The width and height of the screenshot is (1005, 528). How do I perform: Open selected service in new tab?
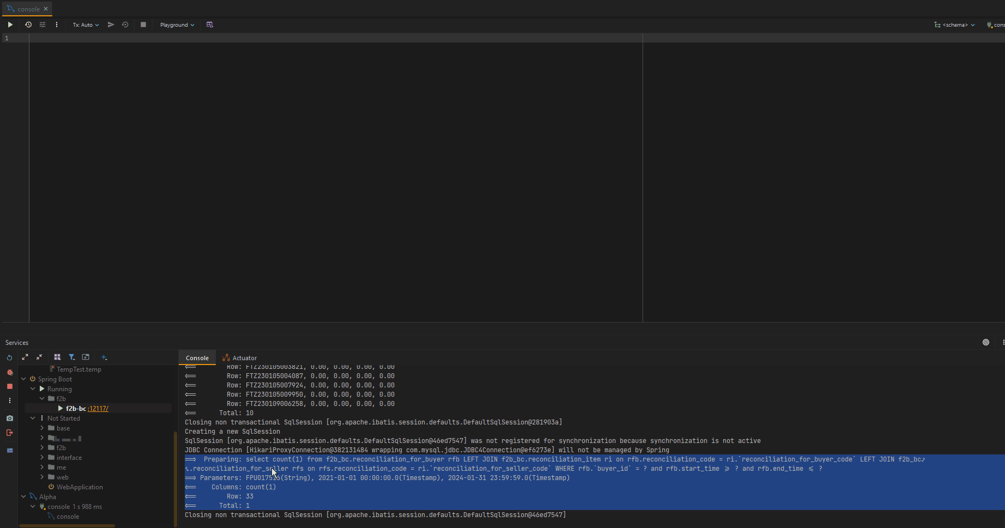point(86,357)
